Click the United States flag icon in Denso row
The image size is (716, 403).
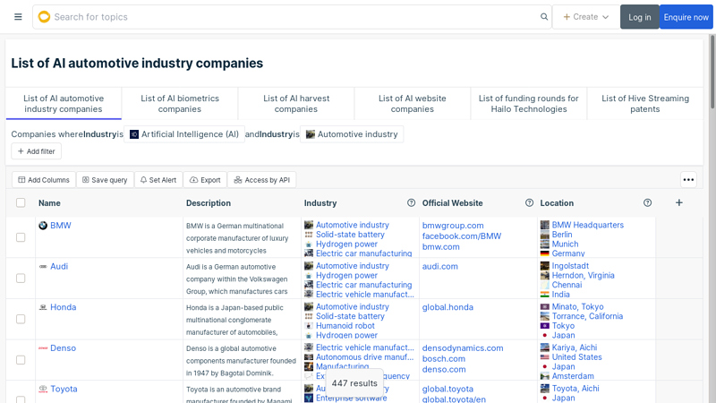pyautogui.click(x=545, y=357)
